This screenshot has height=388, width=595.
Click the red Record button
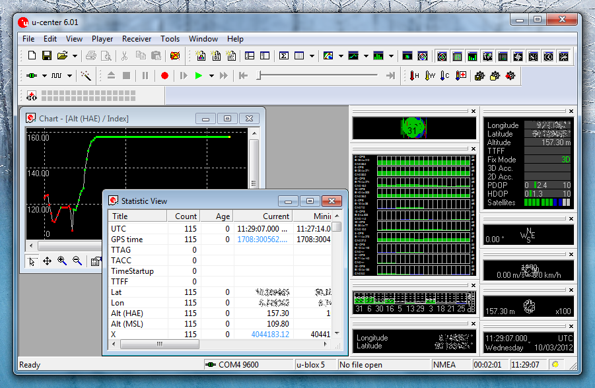164,76
